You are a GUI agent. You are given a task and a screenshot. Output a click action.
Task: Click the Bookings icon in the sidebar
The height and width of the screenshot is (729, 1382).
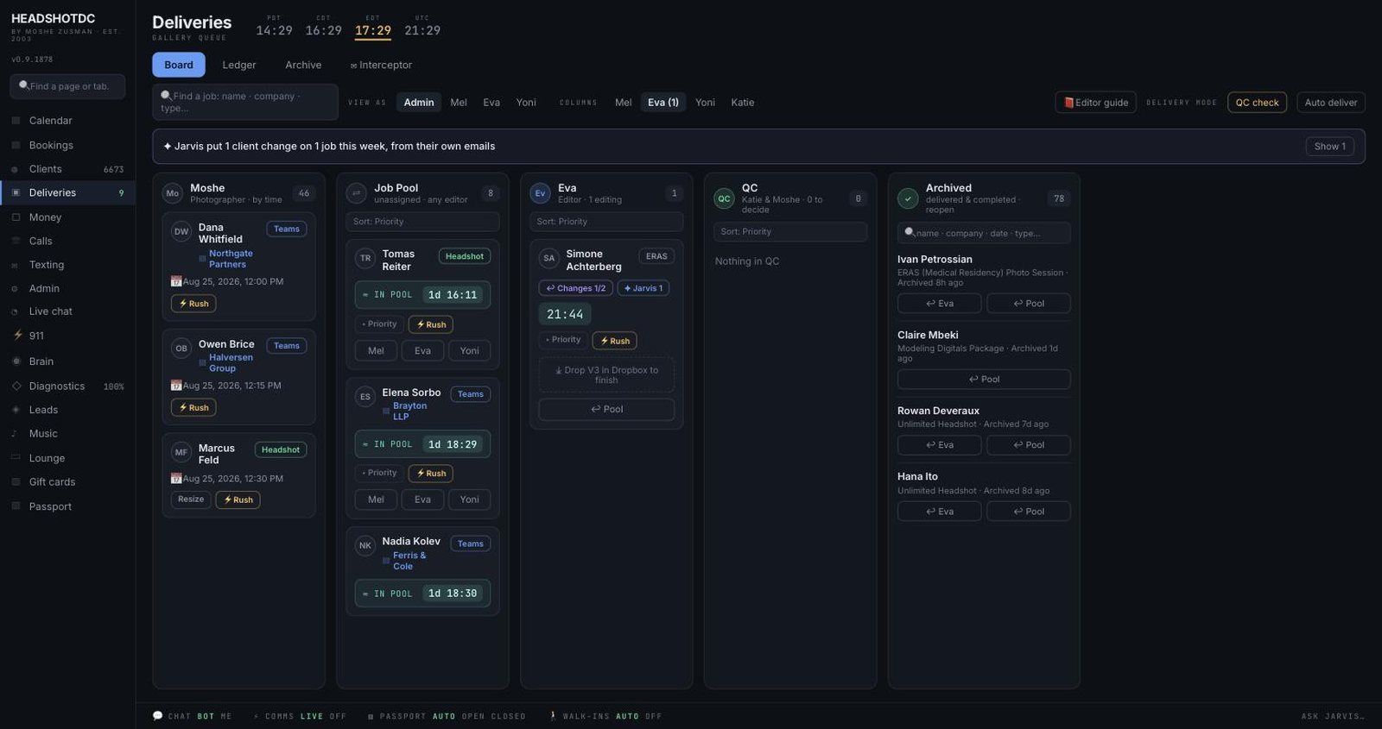tap(16, 145)
